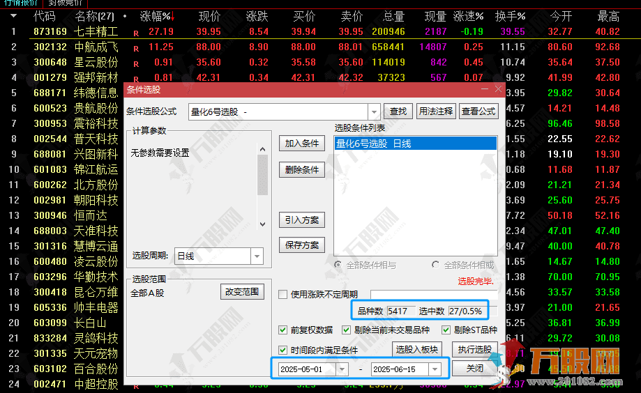Viewport: 641px width, 393px height.
Task: Click the R marker for 星云股份
Action: [136, 64]
